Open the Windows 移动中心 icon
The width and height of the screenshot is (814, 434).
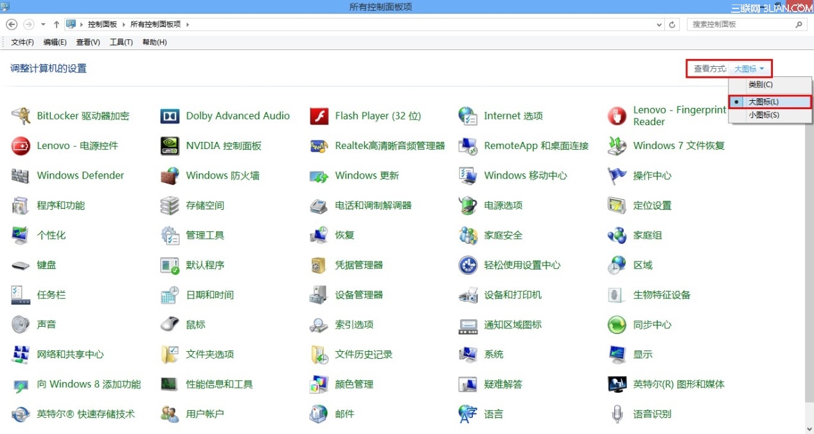click(468, 175)
